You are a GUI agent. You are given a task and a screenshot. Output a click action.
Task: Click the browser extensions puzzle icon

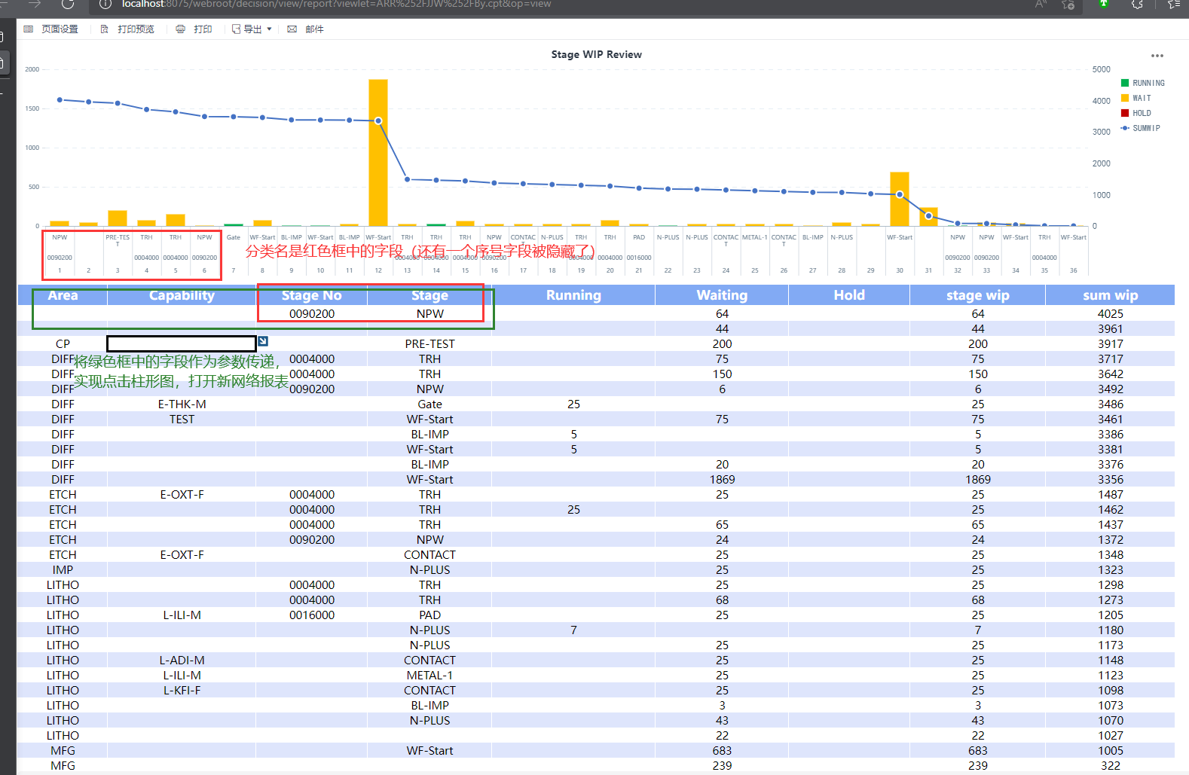1137,5
